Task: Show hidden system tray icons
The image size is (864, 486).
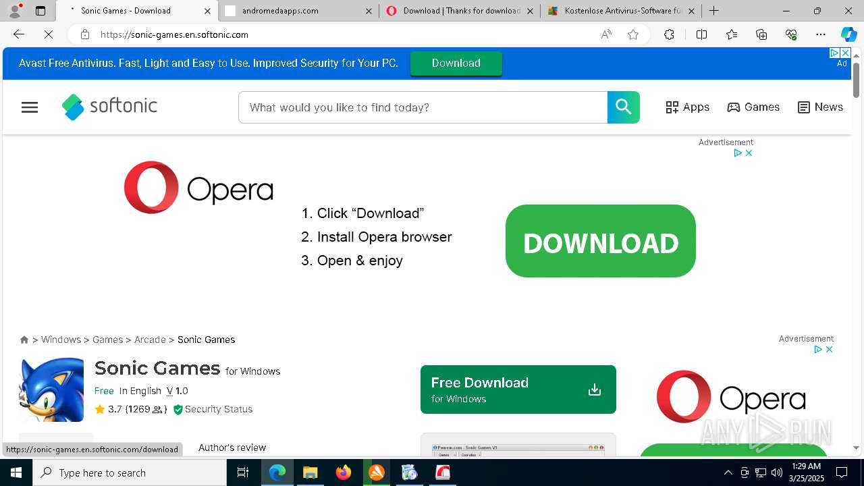Action: coord(728,473)
